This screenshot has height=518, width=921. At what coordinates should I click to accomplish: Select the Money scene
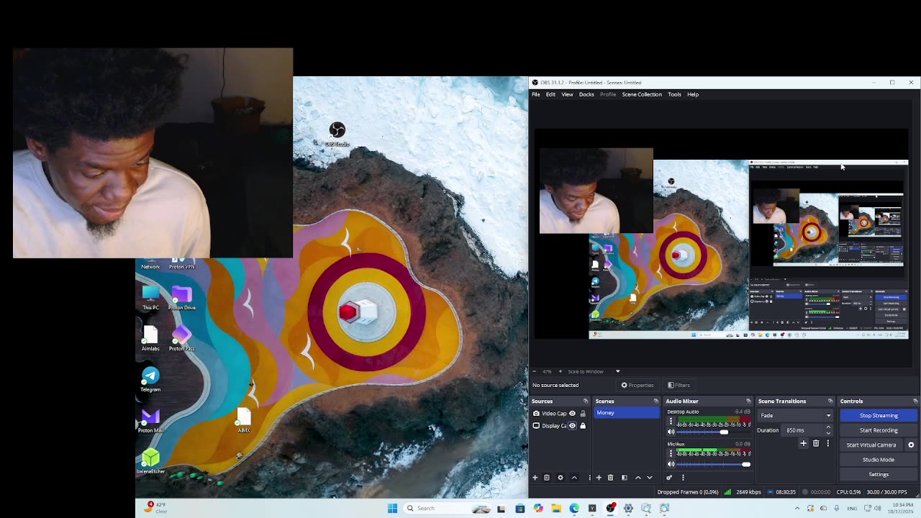626,413
